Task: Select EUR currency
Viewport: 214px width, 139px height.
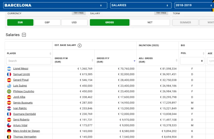Action: click(20, 22)
